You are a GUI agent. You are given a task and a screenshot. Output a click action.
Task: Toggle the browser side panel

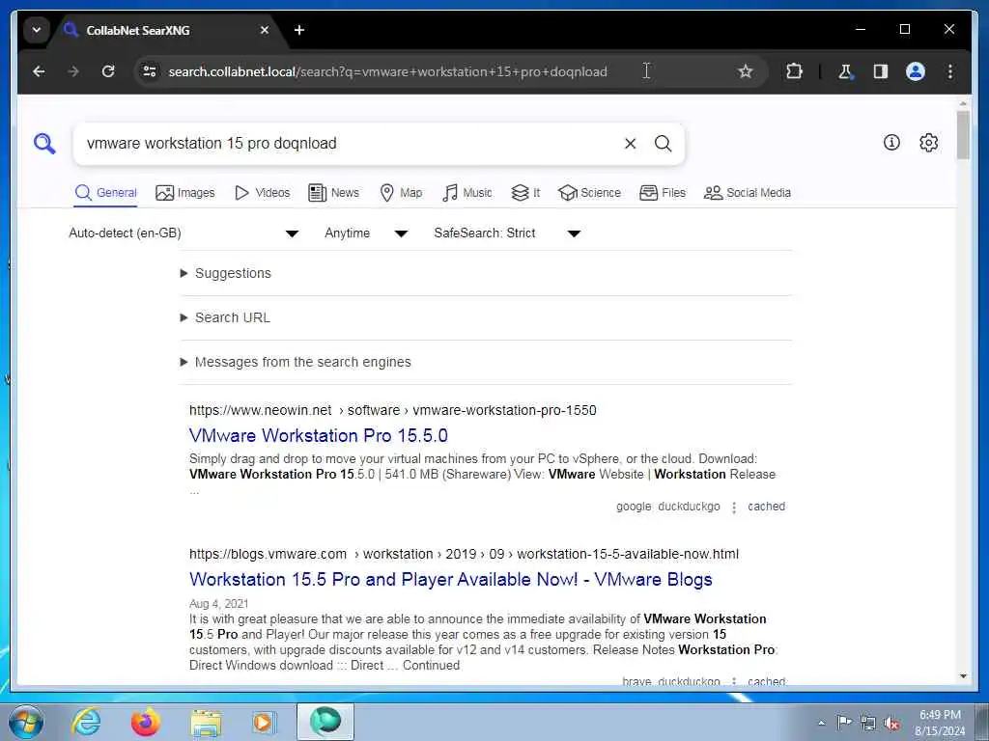881,71
